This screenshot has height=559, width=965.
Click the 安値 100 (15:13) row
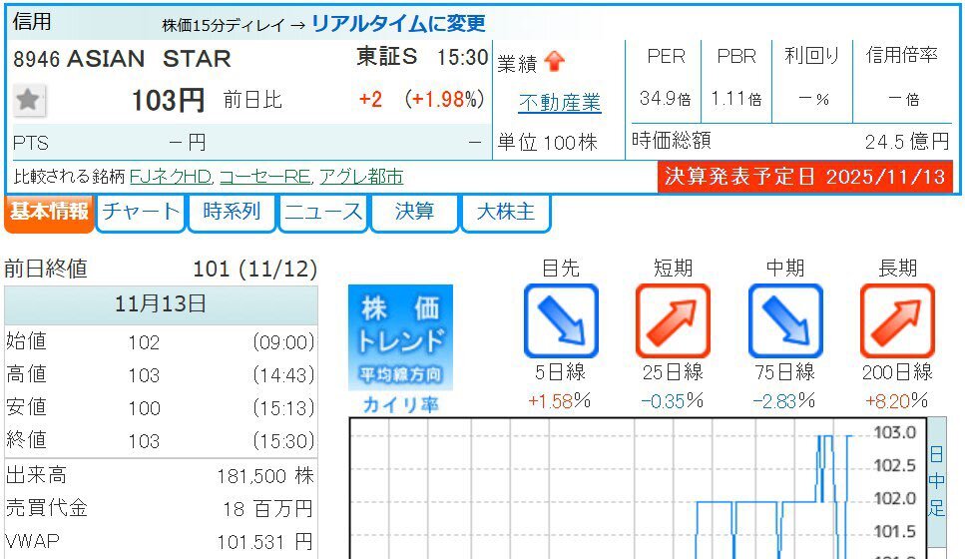click(x=162, y=407)
